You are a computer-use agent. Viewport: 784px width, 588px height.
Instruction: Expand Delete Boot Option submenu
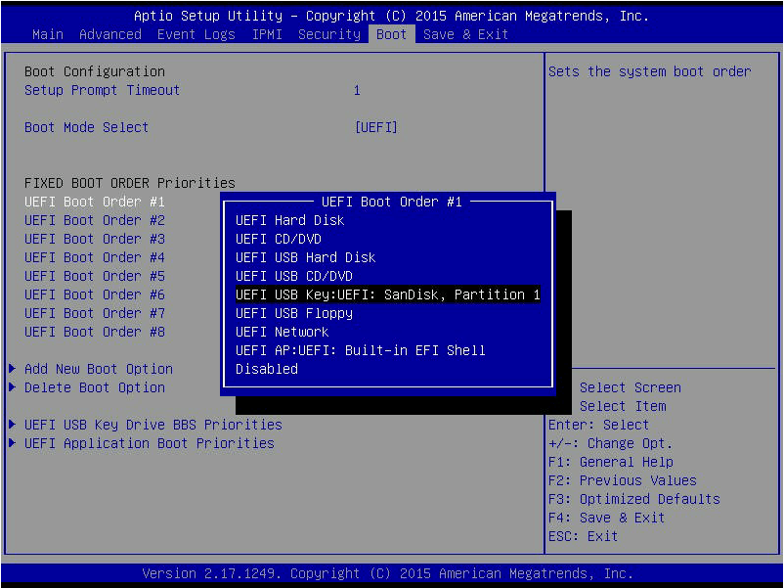(x=94, y=387)
